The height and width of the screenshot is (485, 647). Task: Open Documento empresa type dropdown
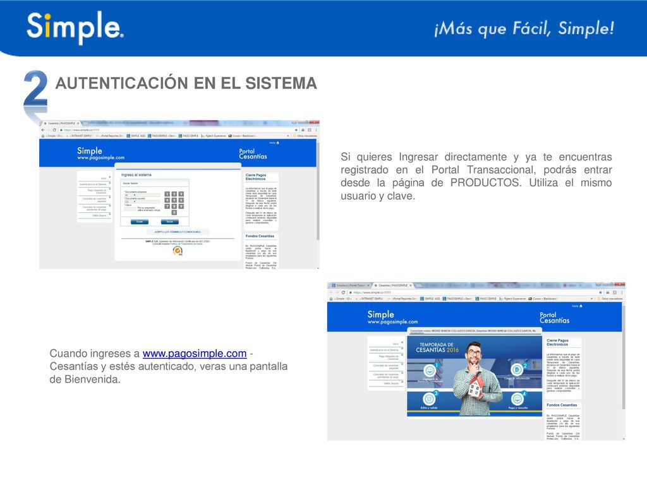point(130,195)
